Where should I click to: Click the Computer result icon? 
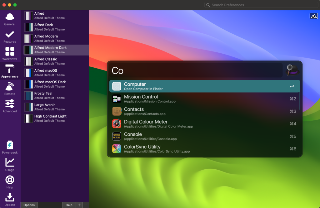tap(117, 86)
